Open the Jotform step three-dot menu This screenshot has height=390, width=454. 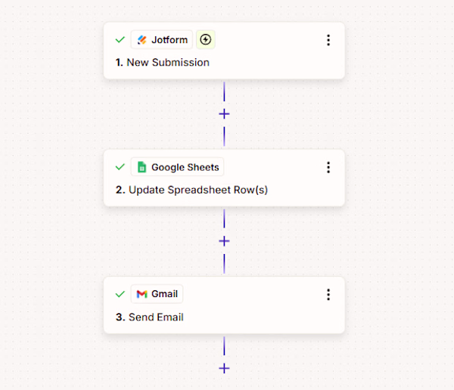coord(328,40)
